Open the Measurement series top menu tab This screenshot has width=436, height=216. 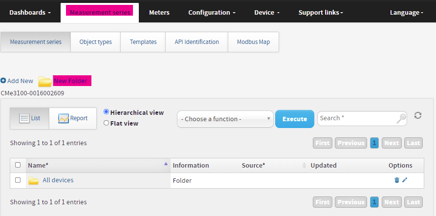click(x=100, y=13)
